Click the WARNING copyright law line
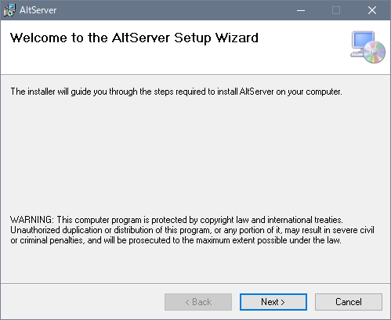Image resolution: width=391 pixels, height=320 pixels. click(x=176, y=220)
